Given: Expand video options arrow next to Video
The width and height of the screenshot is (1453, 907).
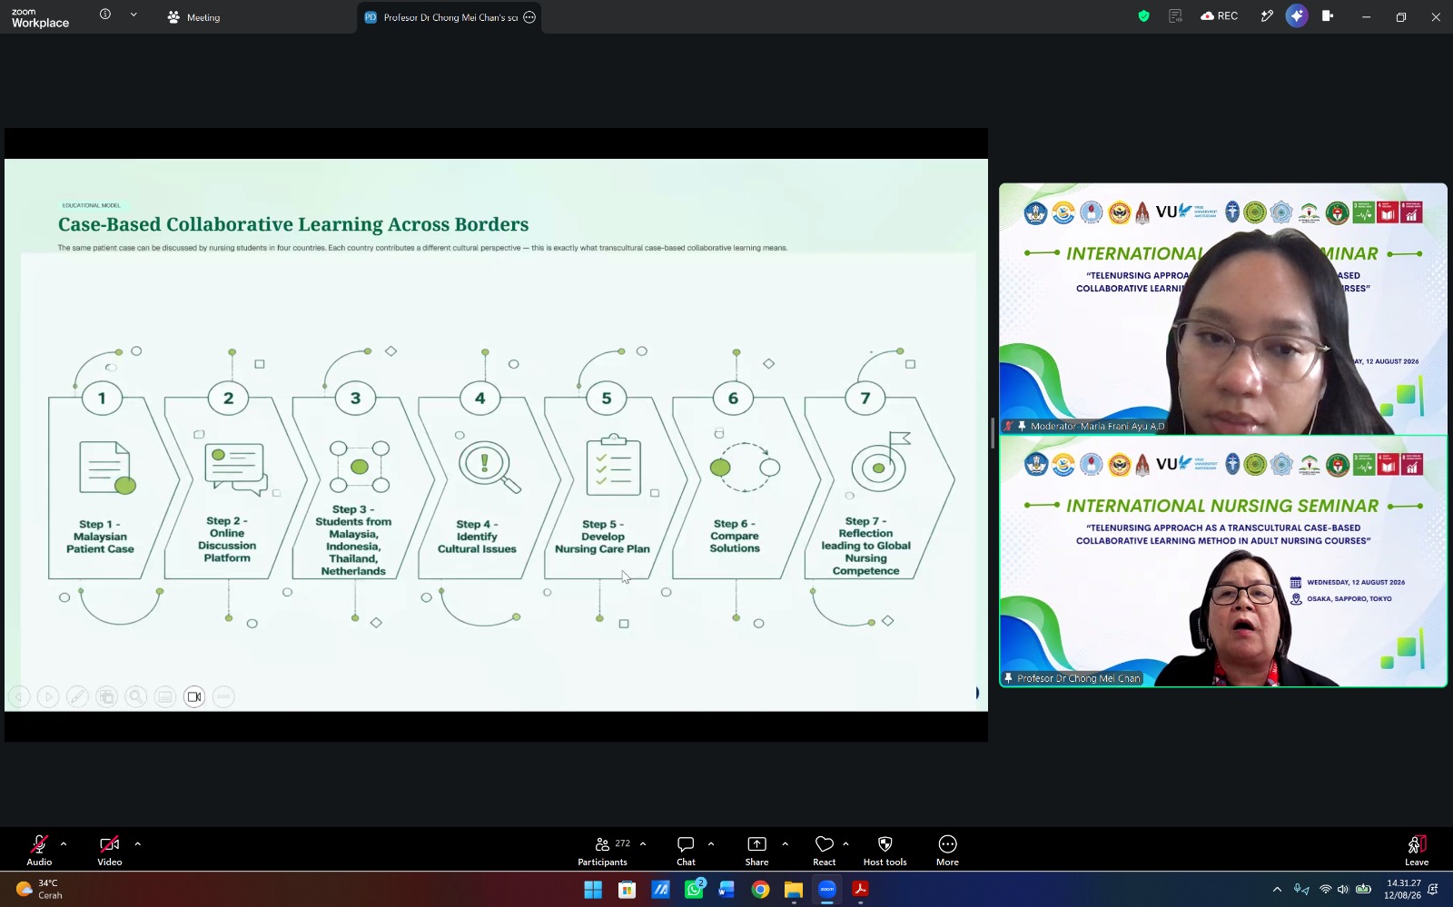Looking at the screenshot, I should click(x=137, y=844).
